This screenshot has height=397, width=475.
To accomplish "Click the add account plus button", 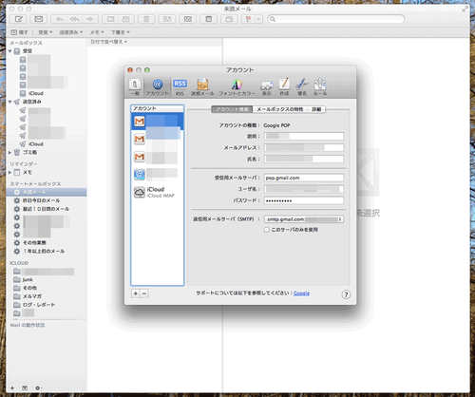I will tap(136, 293).
